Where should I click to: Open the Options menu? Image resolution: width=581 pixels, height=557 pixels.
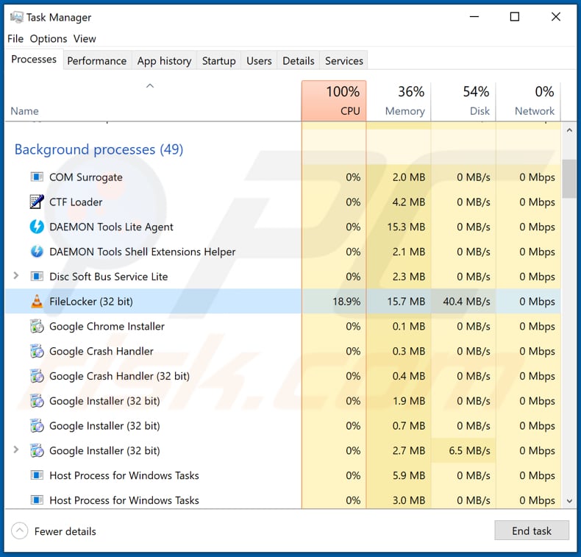point(49,38)
